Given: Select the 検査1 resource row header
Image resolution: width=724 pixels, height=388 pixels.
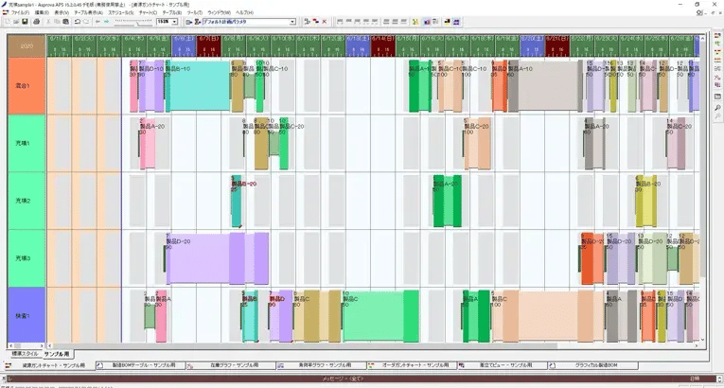Looking at the screenshot, I should (25, 315).
